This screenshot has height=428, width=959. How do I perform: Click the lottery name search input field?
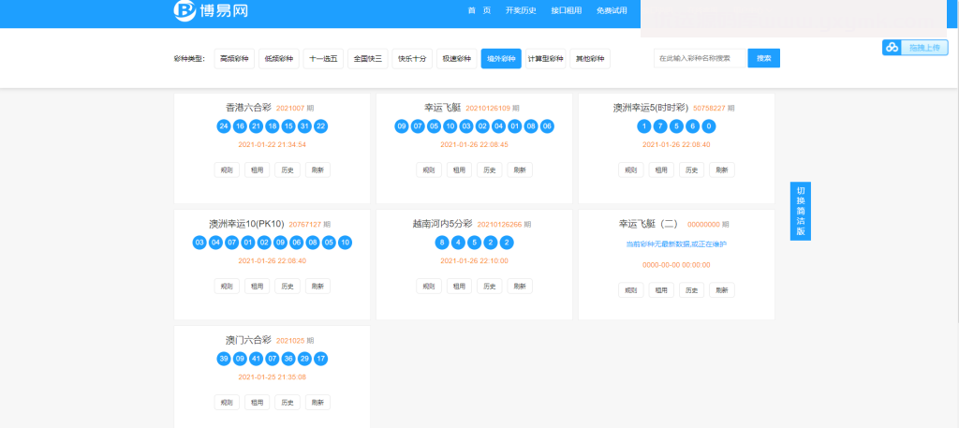pyautogui.click(x=699, y=58)
